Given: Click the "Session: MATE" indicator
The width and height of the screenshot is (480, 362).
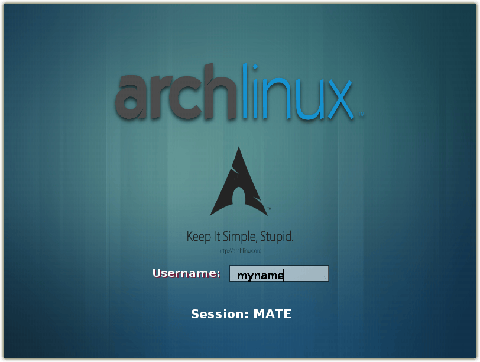Looking at the screenshot, I should [x=241, y=314].
